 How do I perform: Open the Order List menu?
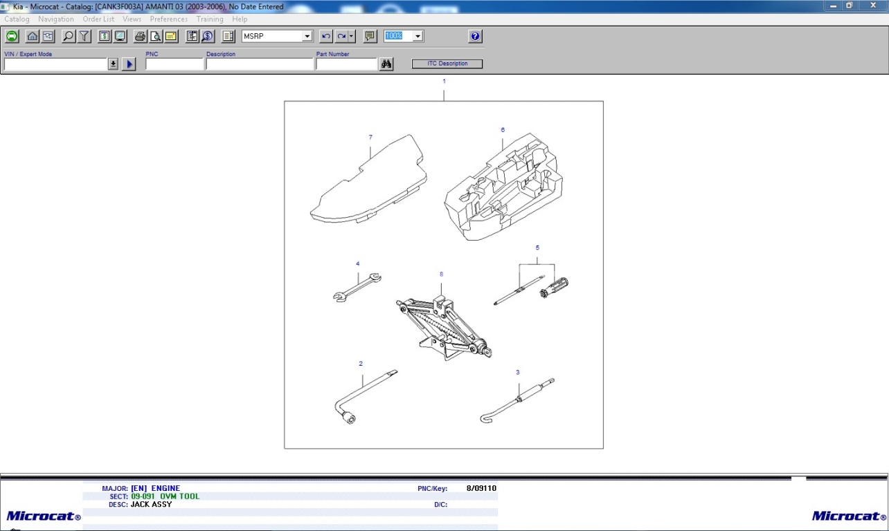click(x=98, y=19)
